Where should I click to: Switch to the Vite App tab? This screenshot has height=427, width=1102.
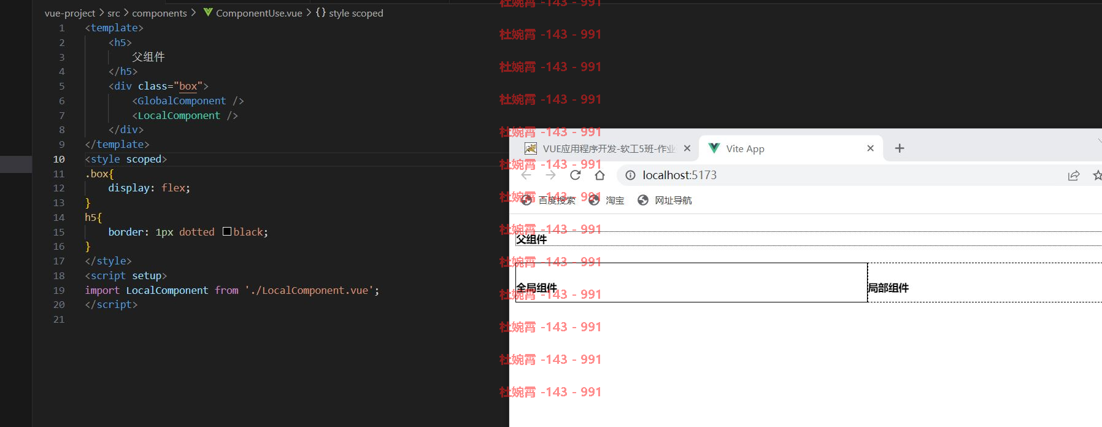click(x=791, y=148)
